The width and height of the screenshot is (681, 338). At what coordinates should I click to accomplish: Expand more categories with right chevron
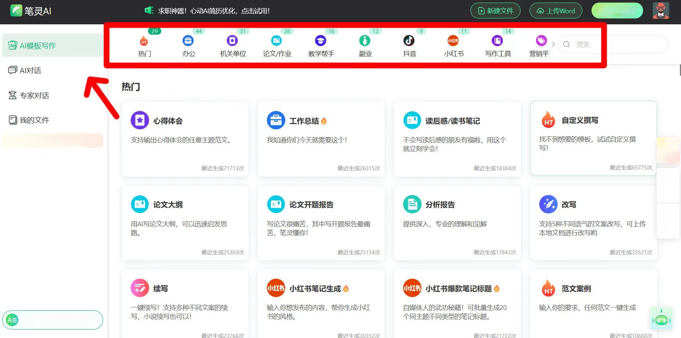tap(553, 44)
